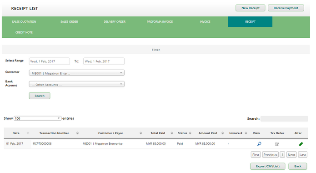
Task: Run the filter Search button
Action: [40, 96]
